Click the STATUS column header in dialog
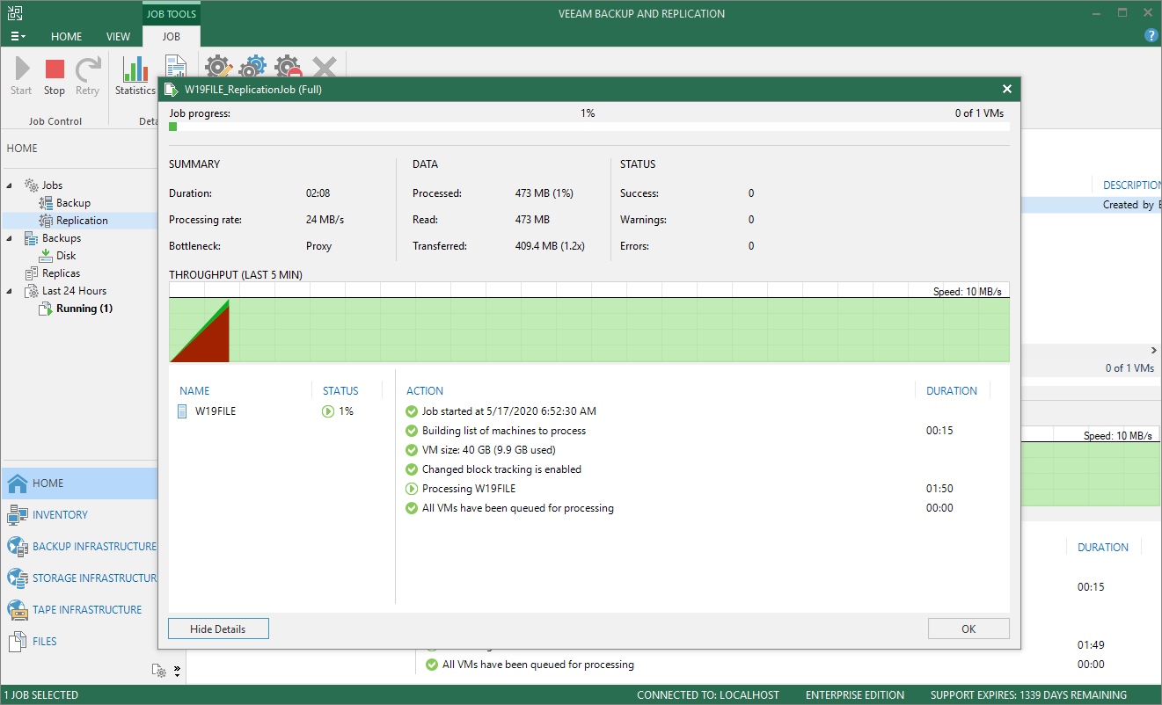The height and width of the screenshot is (705, 1162). (x=340, y=390)
